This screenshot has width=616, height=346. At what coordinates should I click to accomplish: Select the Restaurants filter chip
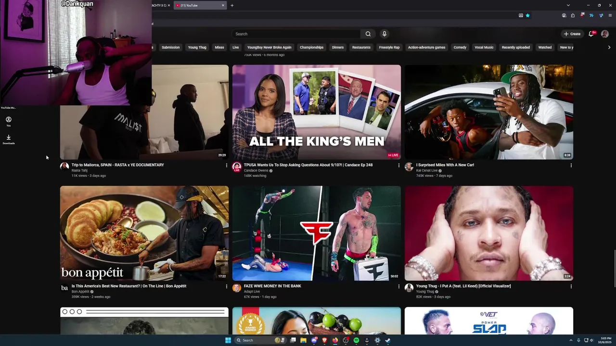361,47
